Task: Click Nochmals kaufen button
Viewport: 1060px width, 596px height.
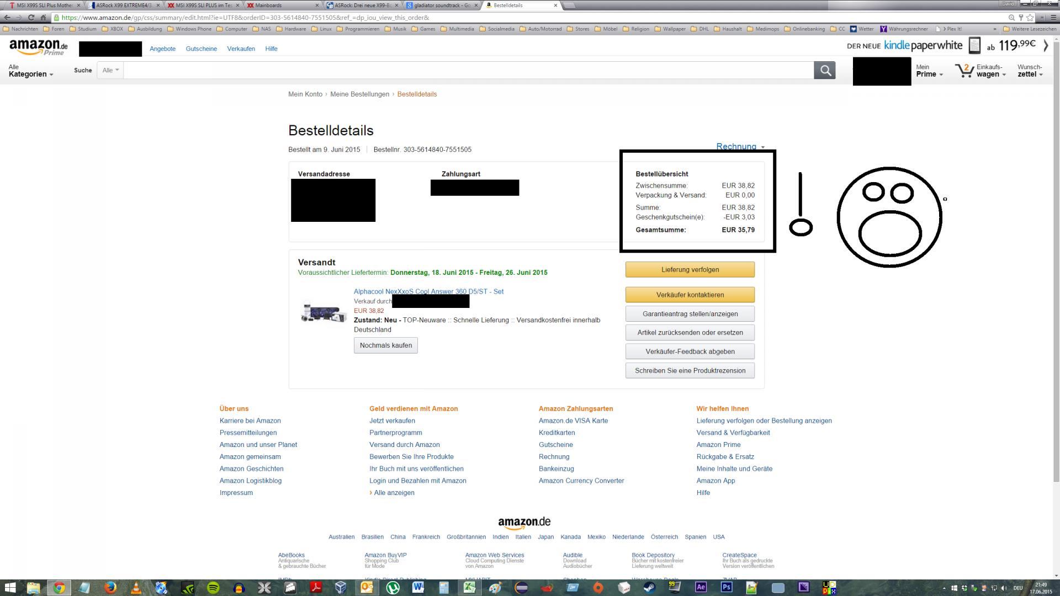Action: click(x=386, y=345)
